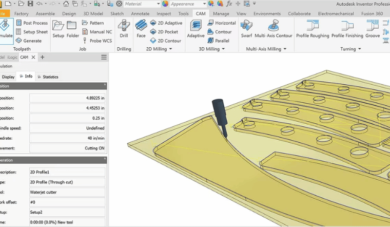This screenshot has height=227, width=390.
Task: Switch to the Display simulation tab
Action: pos(8,77)
